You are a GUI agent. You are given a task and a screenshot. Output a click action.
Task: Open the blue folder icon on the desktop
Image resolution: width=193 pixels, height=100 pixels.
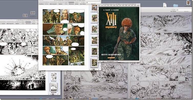click(x=176, y=6)
